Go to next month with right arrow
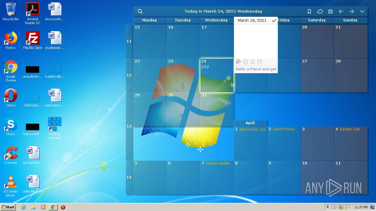The width and height of the screenshot is (376, 211). pos(352,11)
